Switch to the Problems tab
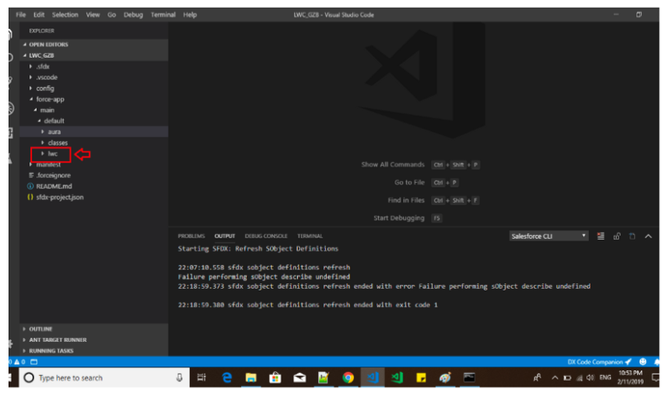 [191, 236]
